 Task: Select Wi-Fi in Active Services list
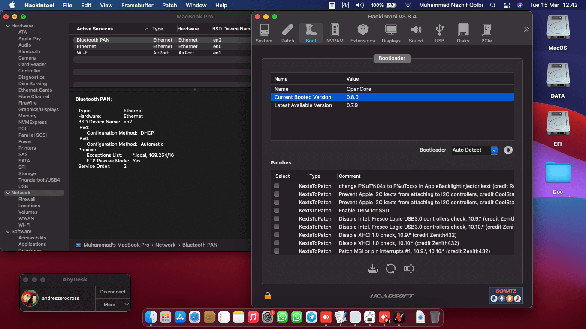click(83, 53)
